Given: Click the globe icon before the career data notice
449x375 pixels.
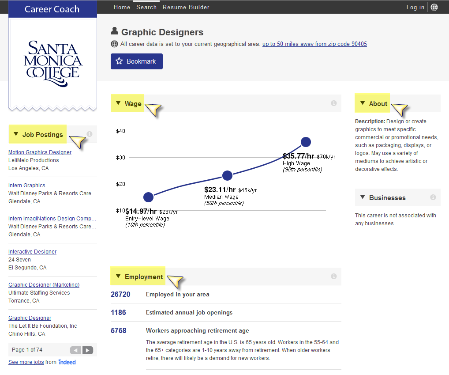Looking at the screenshot, I should [x=114, y=44].
